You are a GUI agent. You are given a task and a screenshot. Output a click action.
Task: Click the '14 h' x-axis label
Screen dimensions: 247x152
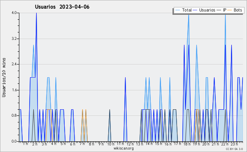click(x=149, y=144)
